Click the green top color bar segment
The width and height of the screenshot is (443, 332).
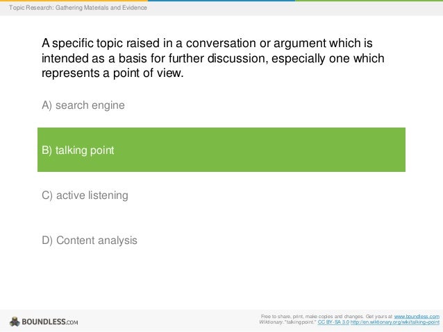click(368, 1)
